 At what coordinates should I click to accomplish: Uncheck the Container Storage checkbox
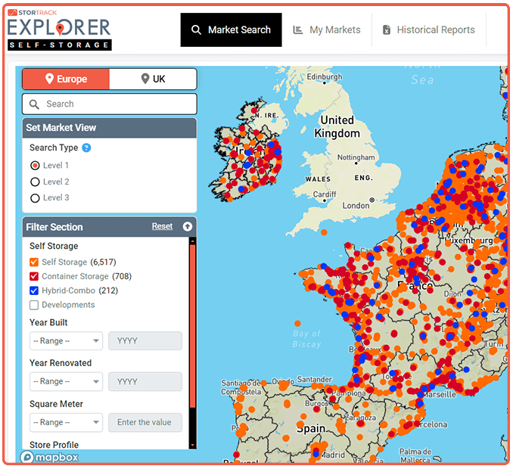pyautogui.click(x=34, y=276)
